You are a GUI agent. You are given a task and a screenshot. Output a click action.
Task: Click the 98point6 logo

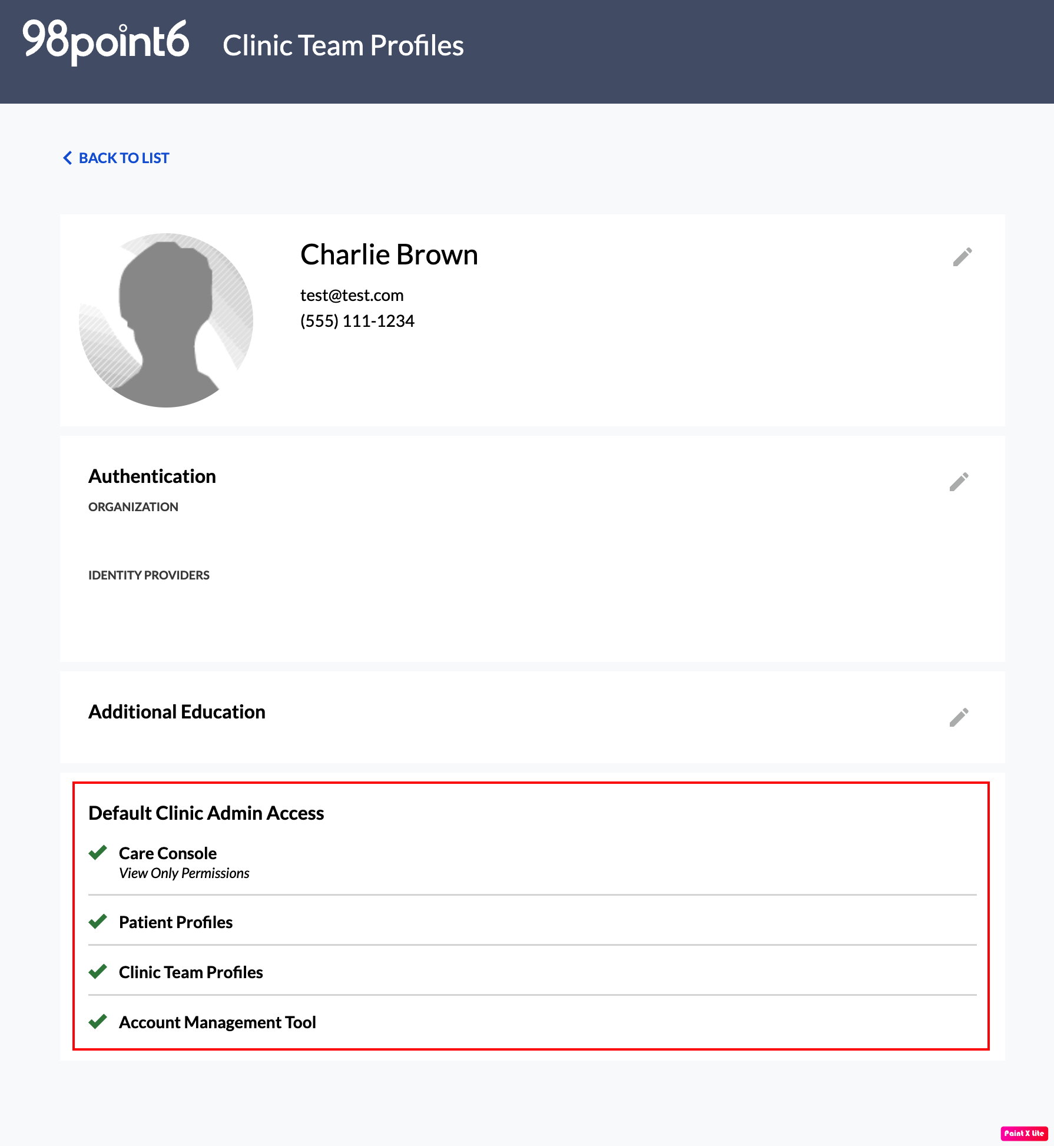point(105,41)
